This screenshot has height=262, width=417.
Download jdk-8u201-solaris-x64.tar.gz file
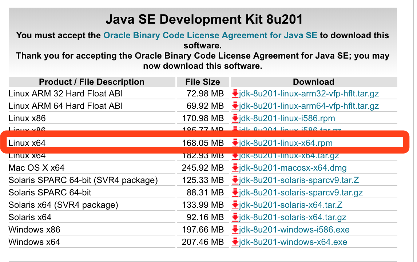pyautogui.click(x=293, y=217)
